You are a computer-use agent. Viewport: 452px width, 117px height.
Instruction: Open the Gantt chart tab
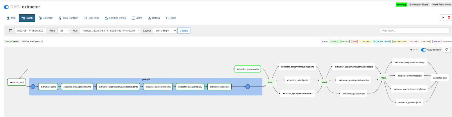(137, 18)
